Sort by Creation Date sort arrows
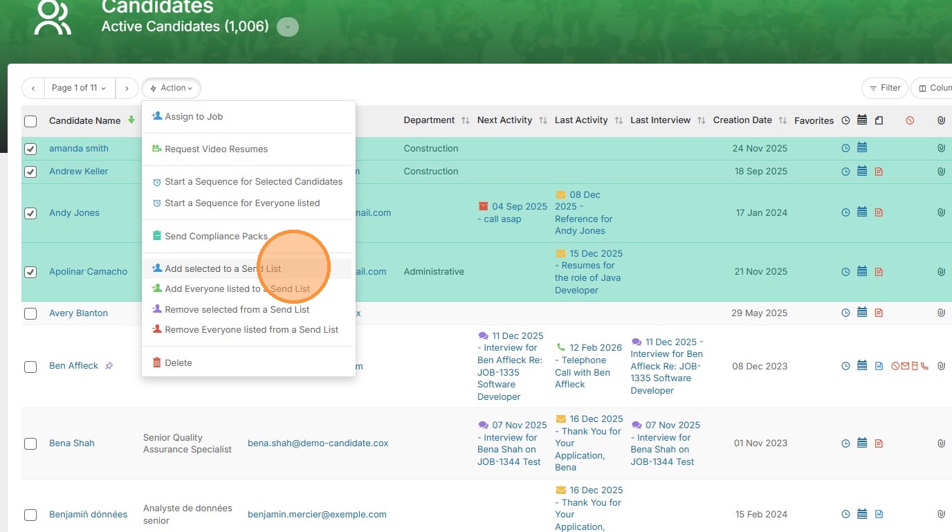The image size is (952, 532). click(x=782, y=120)
